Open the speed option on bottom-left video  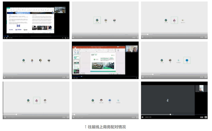[64, 117]
